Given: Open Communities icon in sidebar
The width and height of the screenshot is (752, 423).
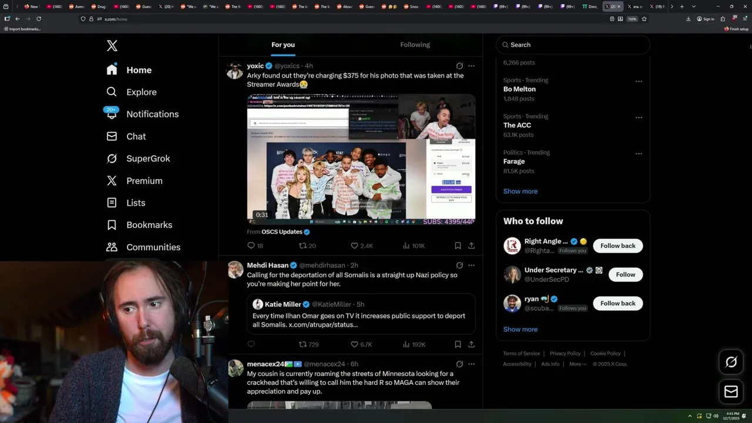Looking at the screenshot, I should 112,247.
